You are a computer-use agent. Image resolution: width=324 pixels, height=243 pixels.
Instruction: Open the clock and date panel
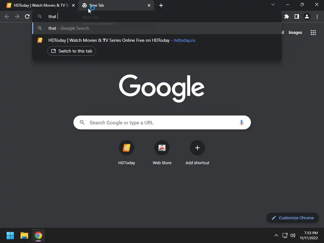(x=309, y=235)
